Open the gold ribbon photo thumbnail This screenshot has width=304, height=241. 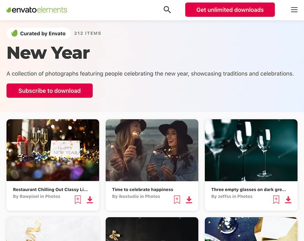pos(53,229)
